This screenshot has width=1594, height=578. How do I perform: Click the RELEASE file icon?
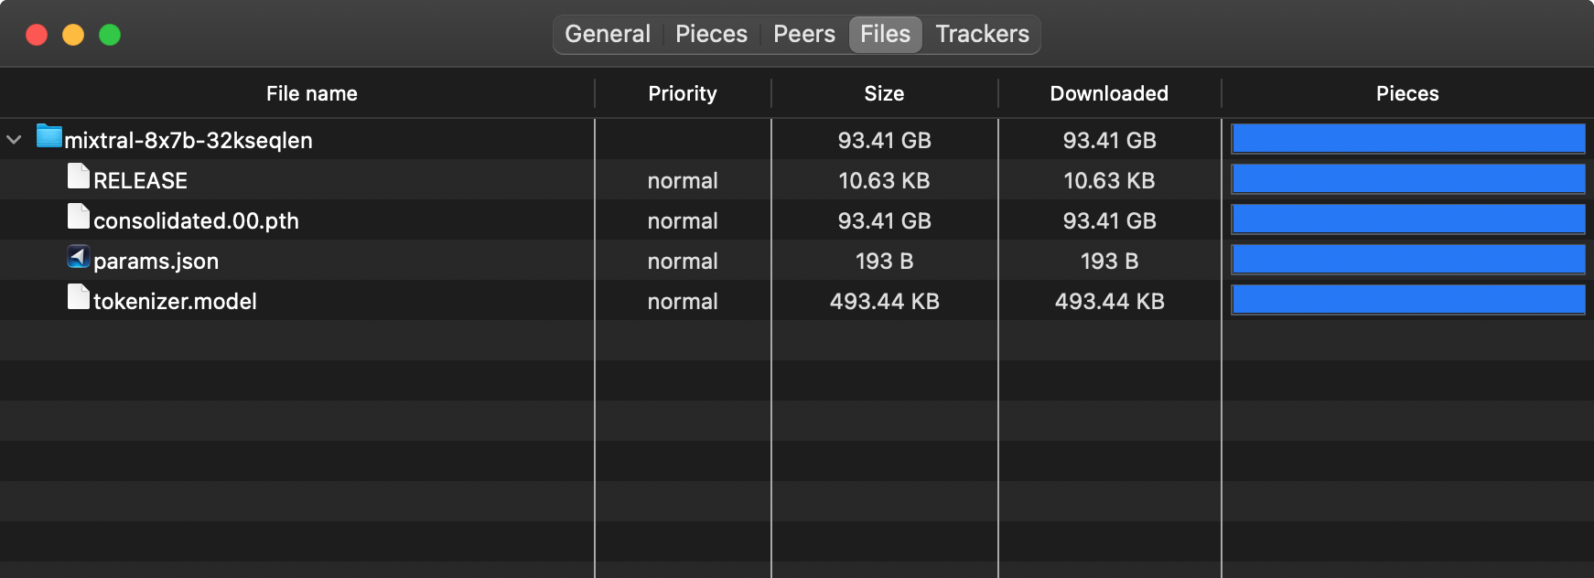tap(79, 177)
